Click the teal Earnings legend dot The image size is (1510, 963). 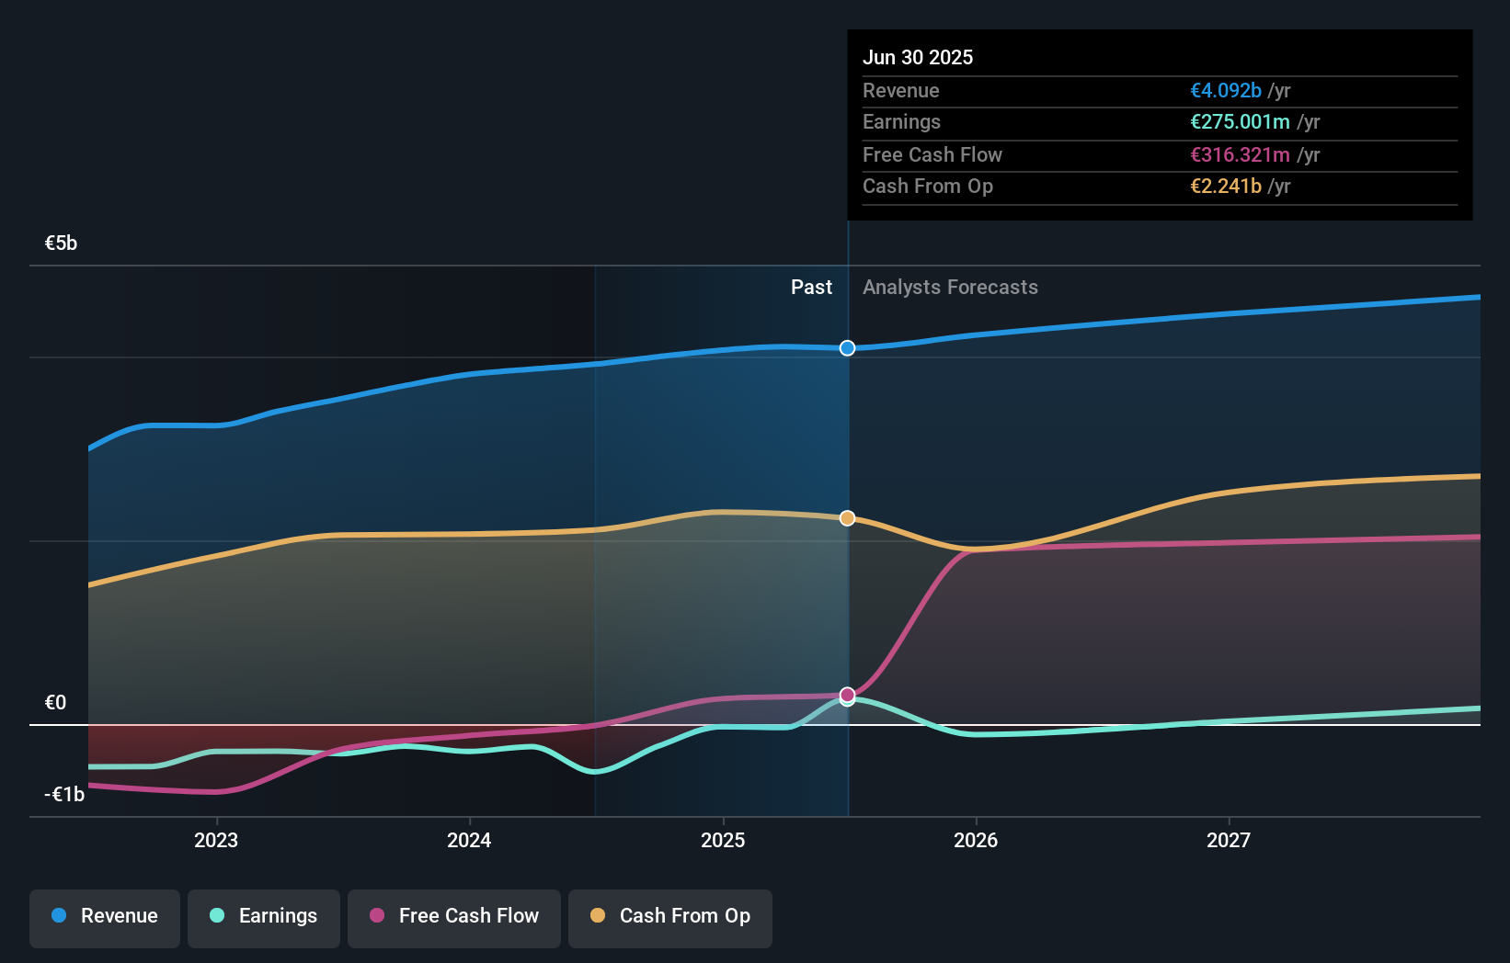pos(217,915)
